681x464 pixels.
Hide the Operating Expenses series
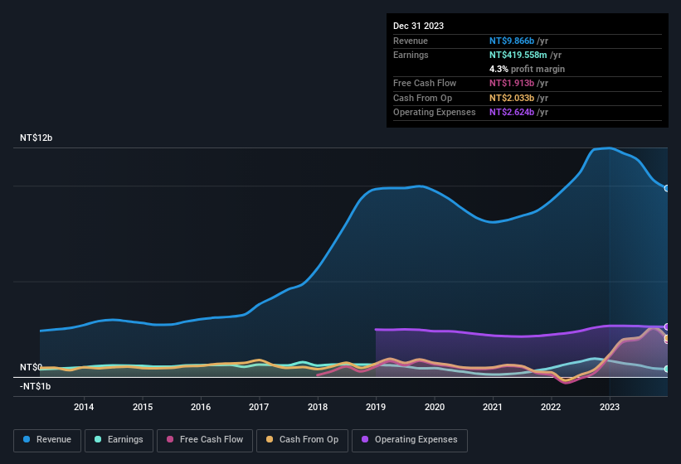pyautogui.click(x=410, y=440)
